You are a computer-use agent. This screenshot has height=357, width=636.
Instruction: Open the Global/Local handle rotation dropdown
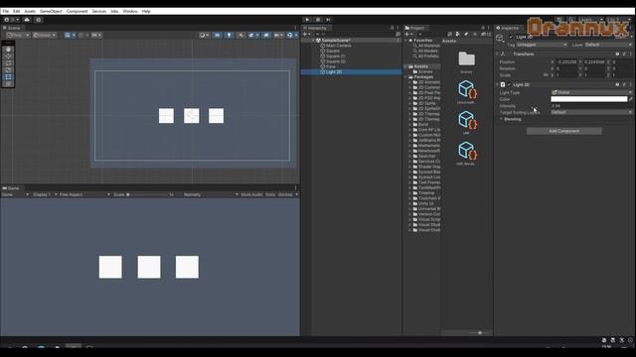click(44, 36)
